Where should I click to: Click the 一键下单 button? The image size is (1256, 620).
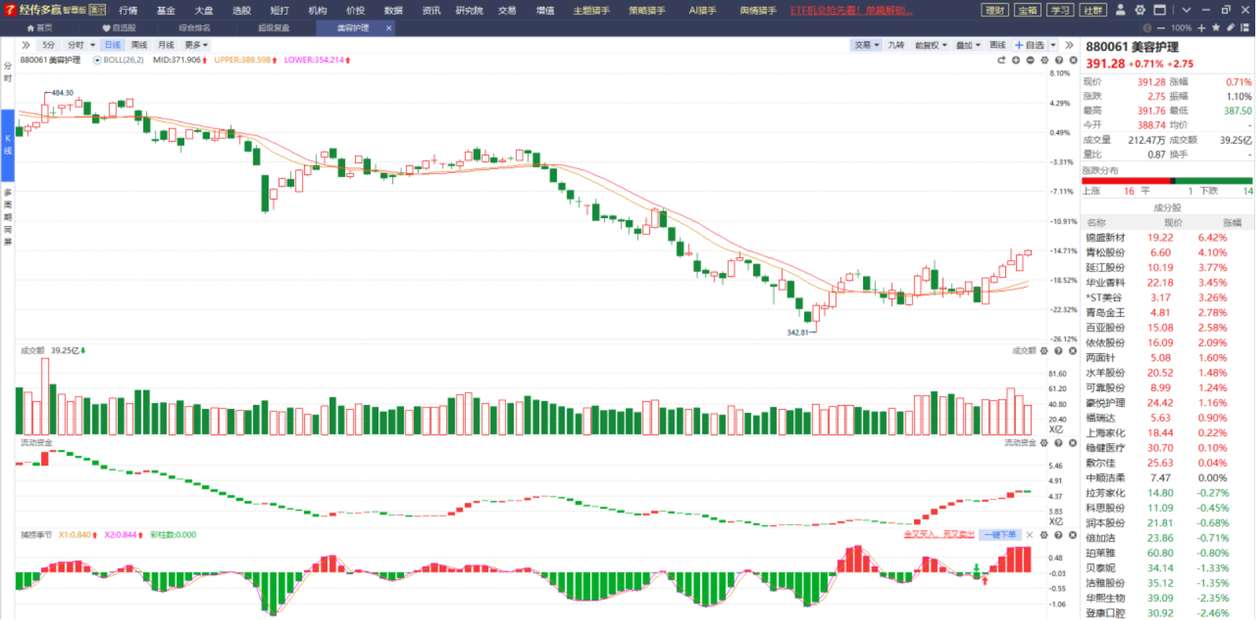(1001, 535)
